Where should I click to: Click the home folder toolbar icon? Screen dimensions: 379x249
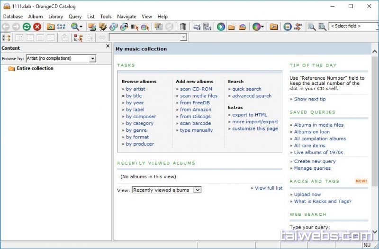click(x=50, y=27)
